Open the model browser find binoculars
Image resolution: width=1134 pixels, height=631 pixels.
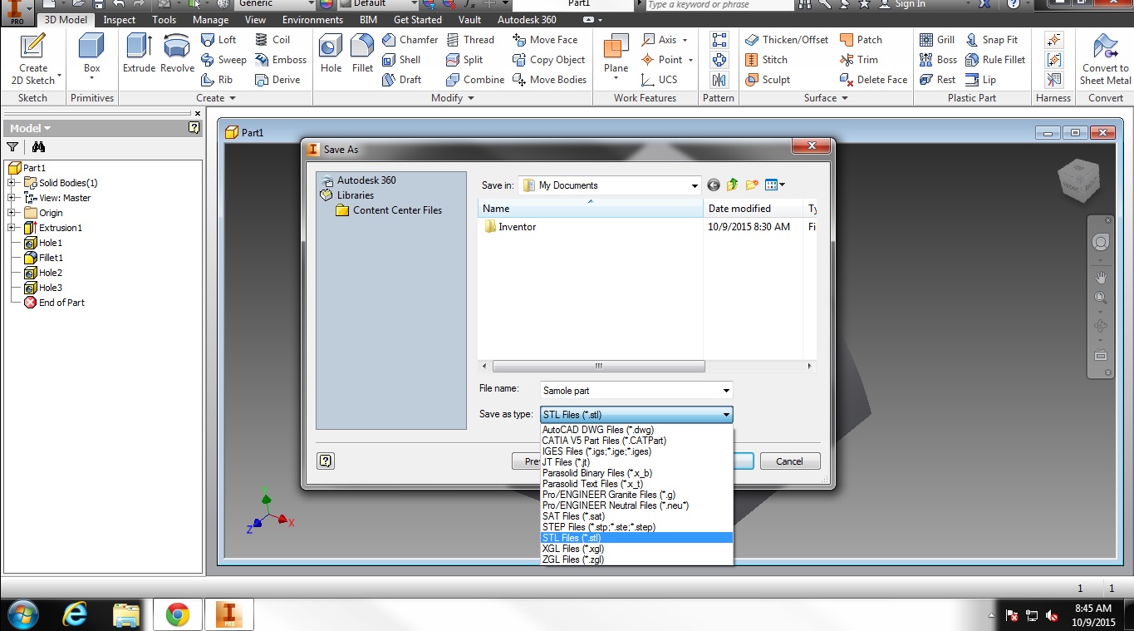[x=38, y=147]
